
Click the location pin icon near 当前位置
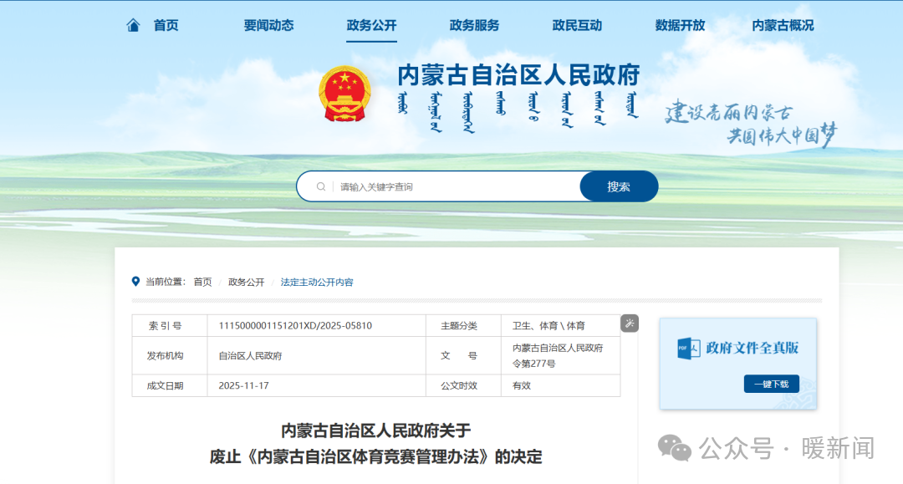click(x=136, y=282)
